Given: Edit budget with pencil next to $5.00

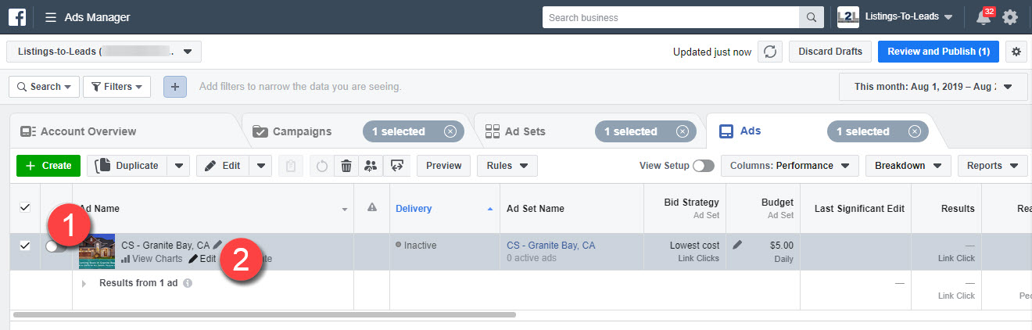Looking at the screenshot, I should [736, 245].
